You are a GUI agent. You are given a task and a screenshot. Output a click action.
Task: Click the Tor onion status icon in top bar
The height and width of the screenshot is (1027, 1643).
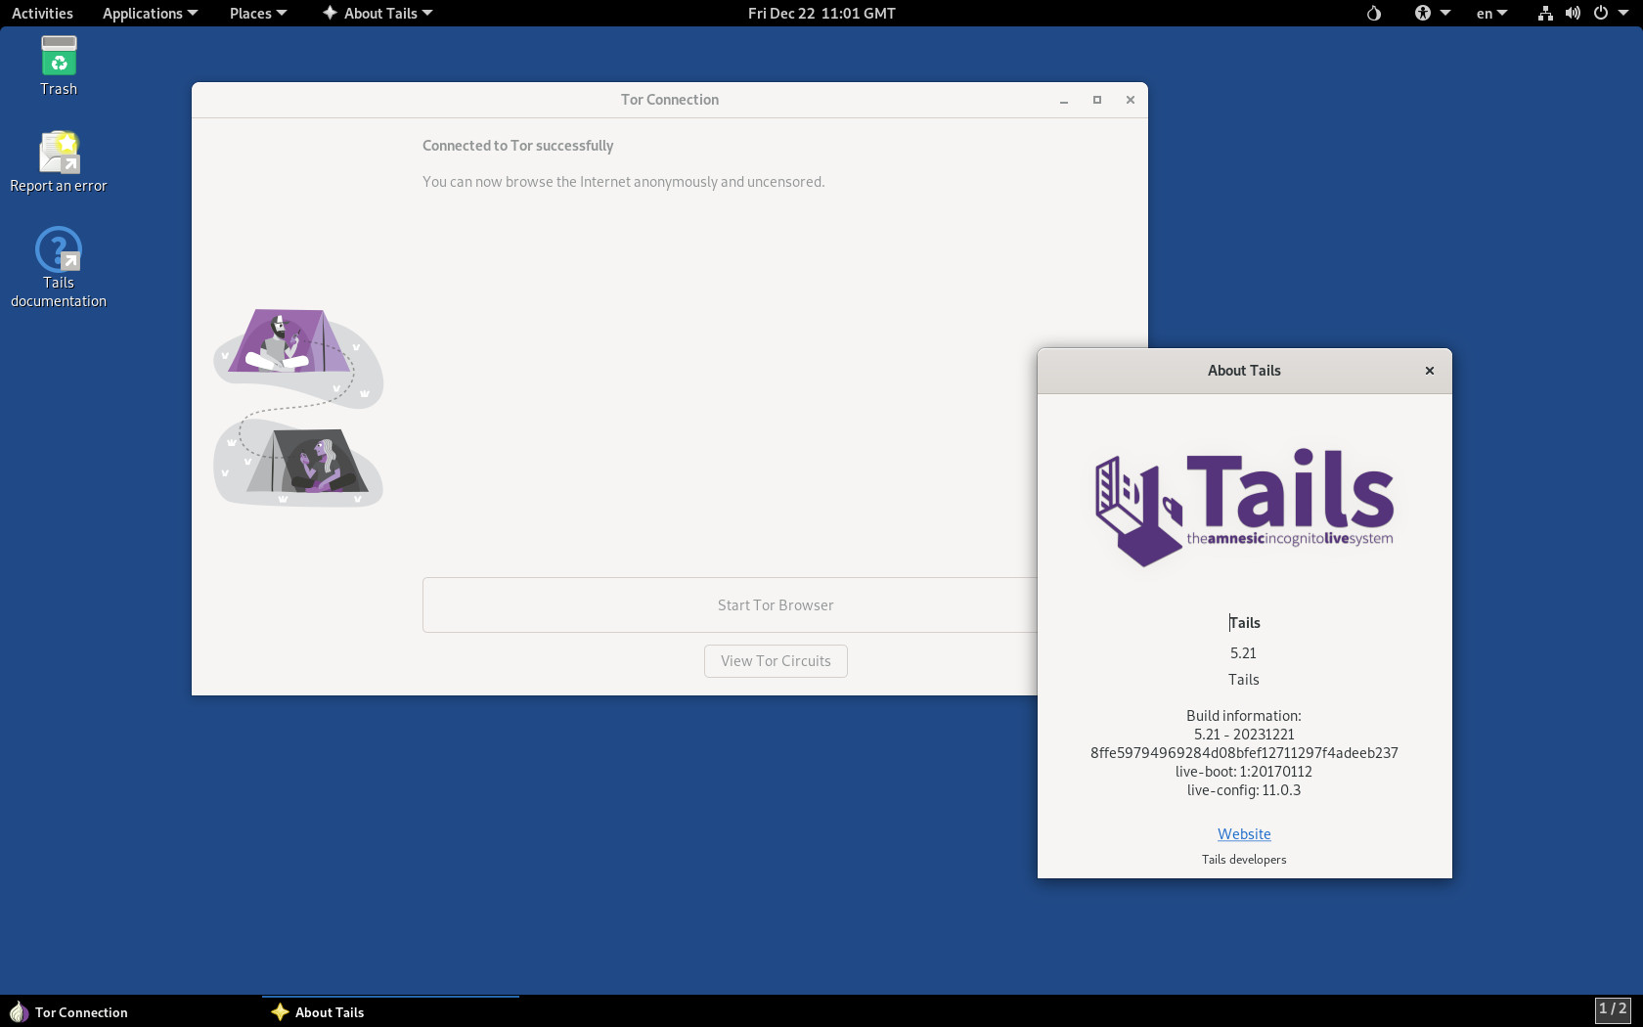click(1374, 14)
